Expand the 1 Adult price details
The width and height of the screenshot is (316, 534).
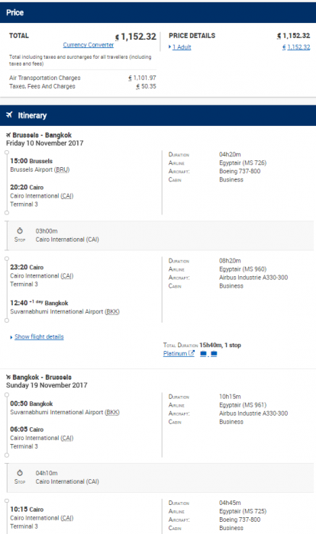[x=182, y=47]
